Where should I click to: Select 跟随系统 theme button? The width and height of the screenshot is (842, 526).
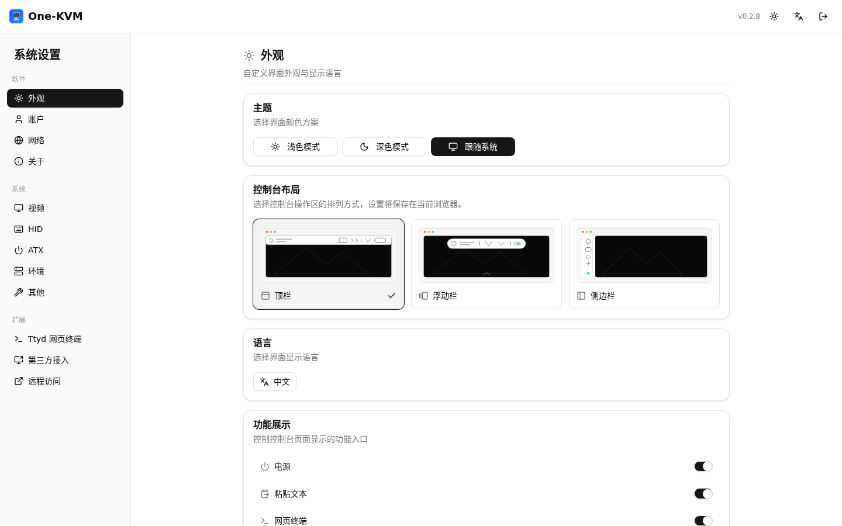pyautogui.click(x=473, y=147)
